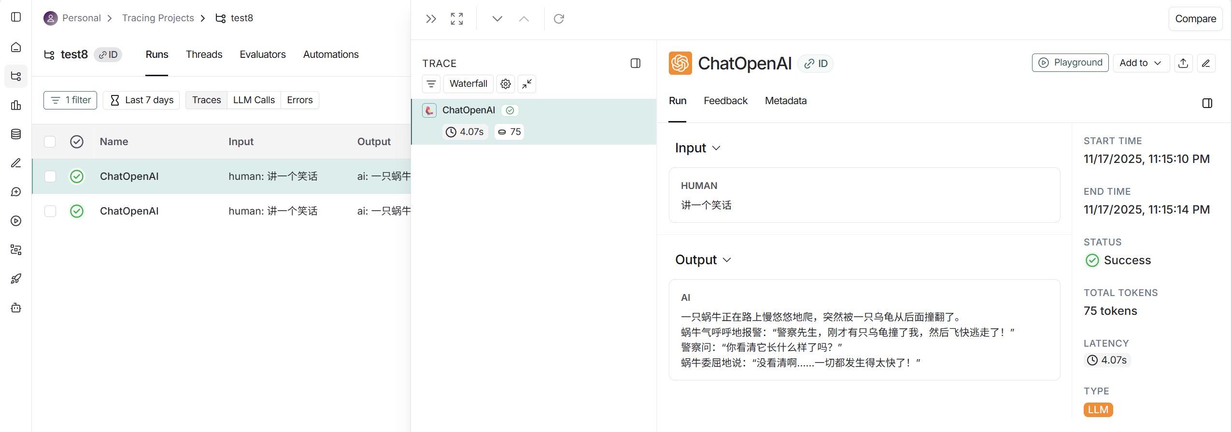Open the Evaluators tab

pyautogui.click(x=263, y=54)
